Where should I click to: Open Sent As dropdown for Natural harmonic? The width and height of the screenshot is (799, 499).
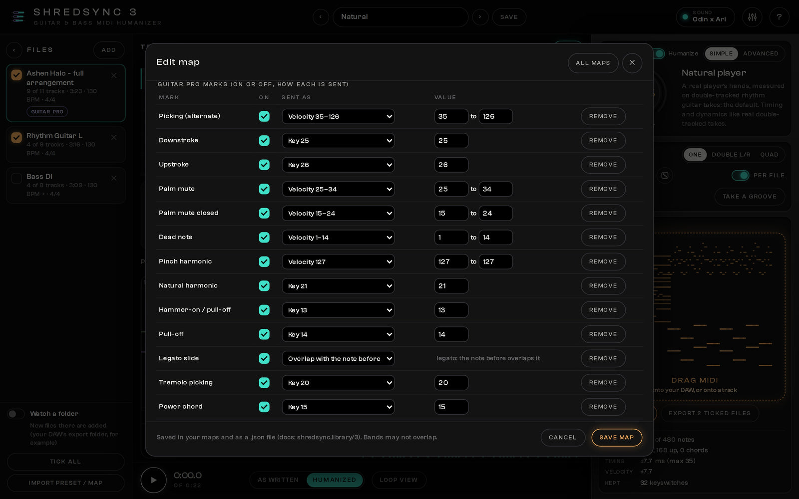(x=338, y=286)
